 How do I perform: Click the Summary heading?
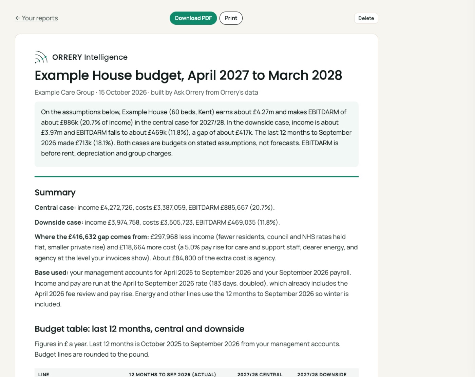coord(55,192)
